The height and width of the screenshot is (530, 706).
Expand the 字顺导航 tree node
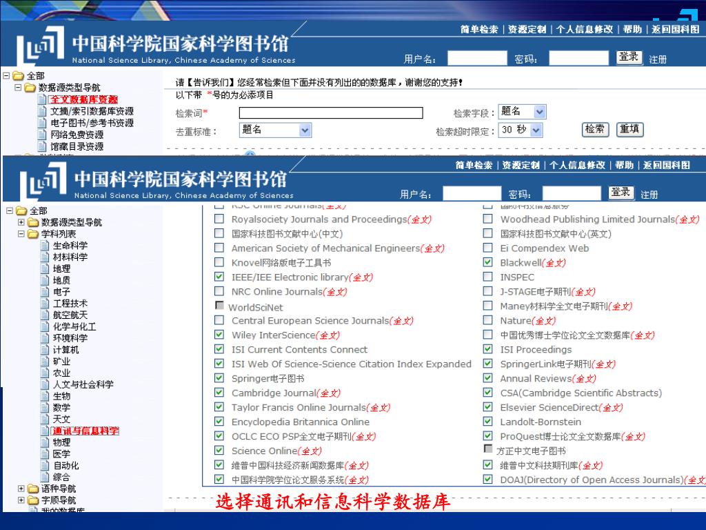[21, 500]
